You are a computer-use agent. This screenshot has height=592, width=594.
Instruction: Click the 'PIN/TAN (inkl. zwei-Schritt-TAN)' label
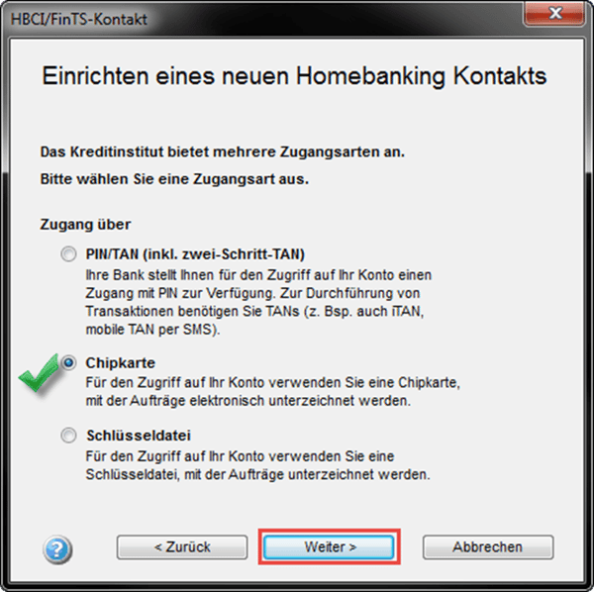pyautogui.click(x=195, y=254)
